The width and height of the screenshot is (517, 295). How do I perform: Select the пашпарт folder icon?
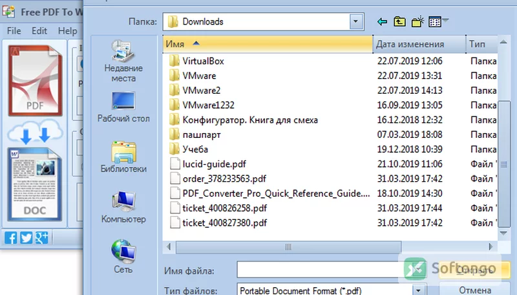point(174,135)
